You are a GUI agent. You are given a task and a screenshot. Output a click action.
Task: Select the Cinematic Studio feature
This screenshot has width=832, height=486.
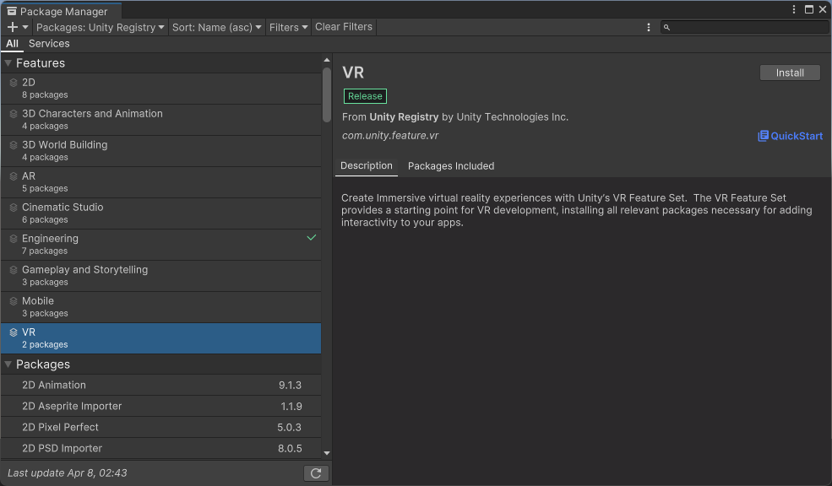(160, 213)
